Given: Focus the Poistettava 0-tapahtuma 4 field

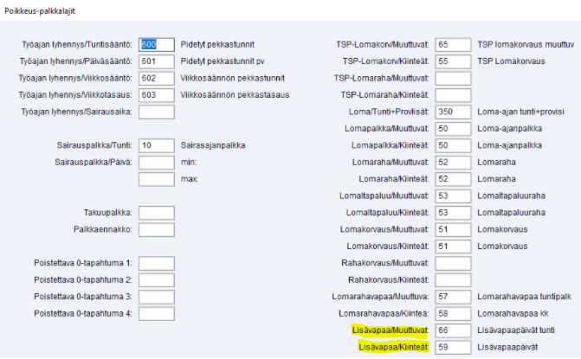Looking at the screenshot, I should click(156, 314).
